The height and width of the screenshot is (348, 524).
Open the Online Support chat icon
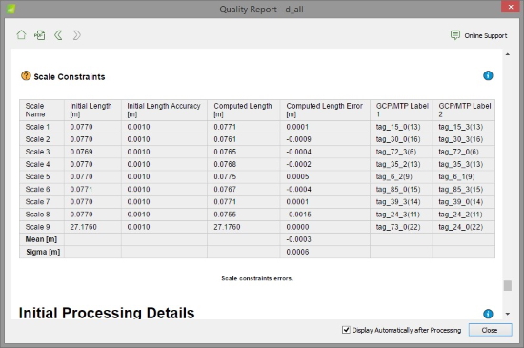pos(454,35)
